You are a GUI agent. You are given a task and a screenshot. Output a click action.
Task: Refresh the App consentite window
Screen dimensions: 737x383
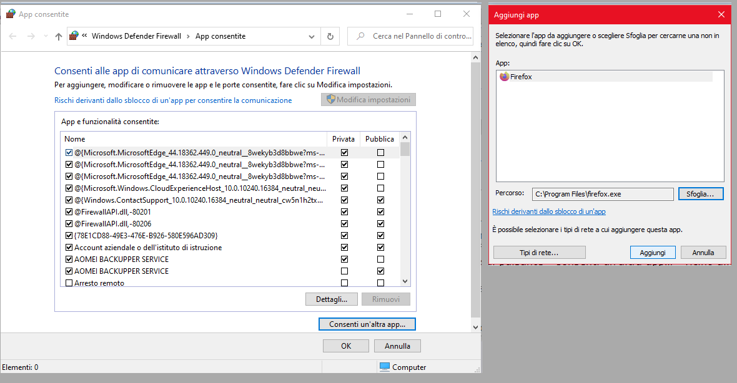pyautogui.click(x=330, y=36)
